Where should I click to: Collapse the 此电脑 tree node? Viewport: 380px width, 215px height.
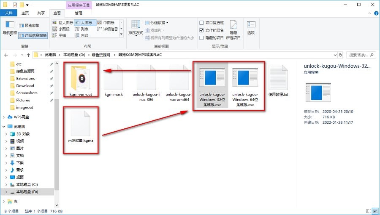click(x=5, y=127)
